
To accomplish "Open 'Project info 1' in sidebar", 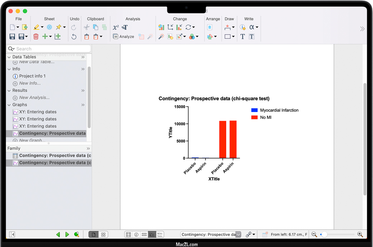I will click(x=32, y=76).
